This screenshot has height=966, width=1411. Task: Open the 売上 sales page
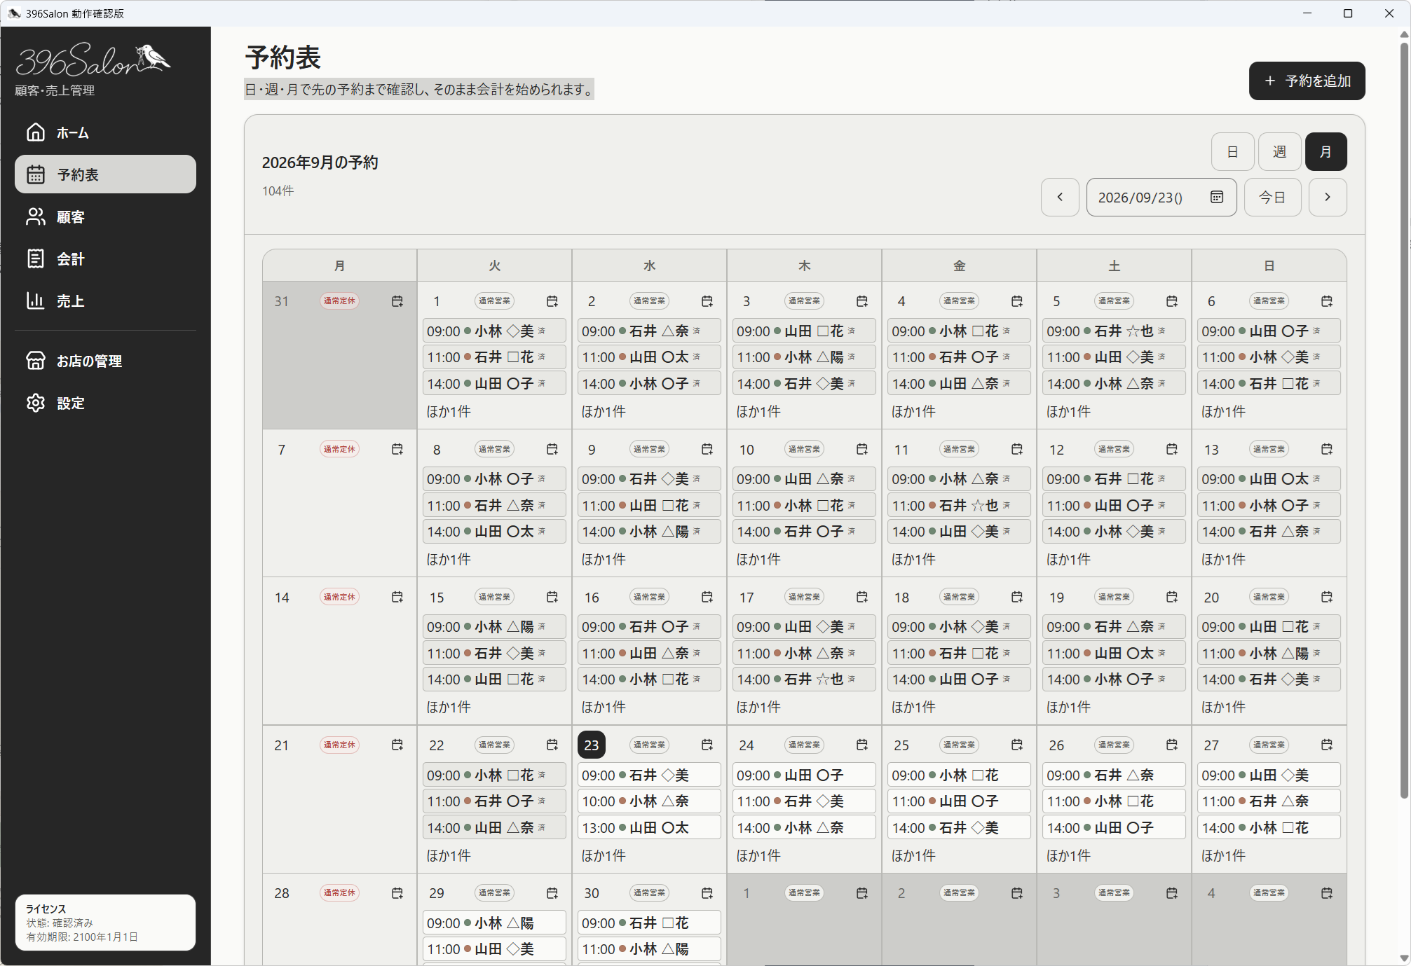pos(105,301)
